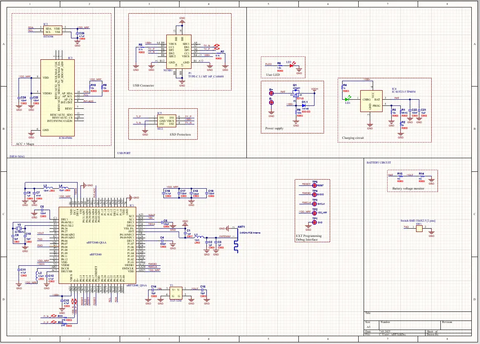Image resolution: width=480 pixels, height=344 pixels.
Task: Click the 'ESD Protection' label
Action: coord(180,134)
